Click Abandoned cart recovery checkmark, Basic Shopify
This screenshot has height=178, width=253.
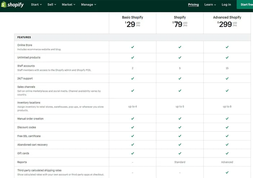pyautogui.click(x=133, y=145)
